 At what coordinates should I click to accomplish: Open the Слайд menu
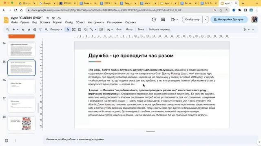pos(69,22)
